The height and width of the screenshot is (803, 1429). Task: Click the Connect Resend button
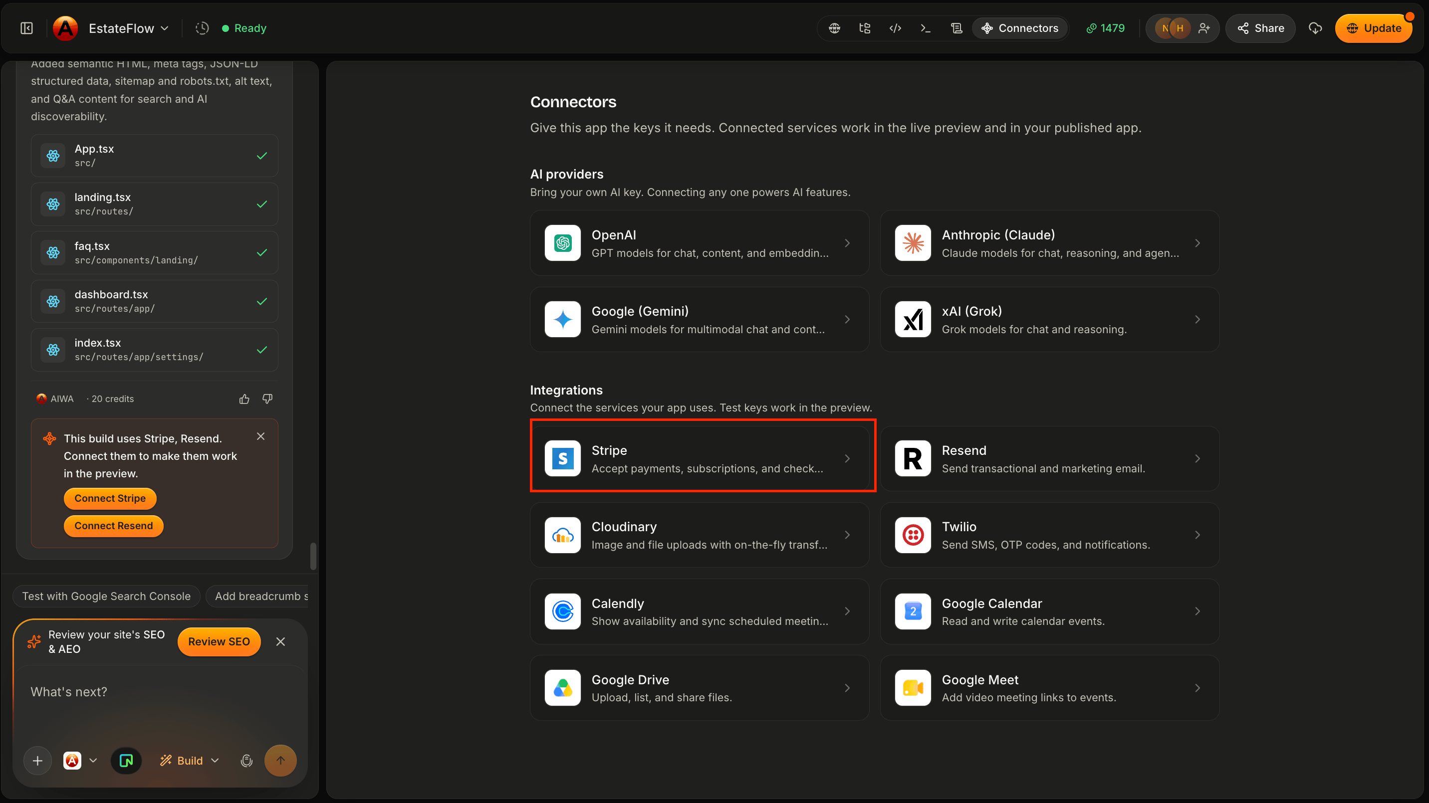pyautogui.click(x=114, y=526)
